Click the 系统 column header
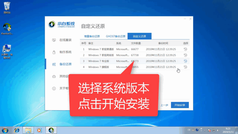This screenshot has width=238, height=134. tap(119, 43)
